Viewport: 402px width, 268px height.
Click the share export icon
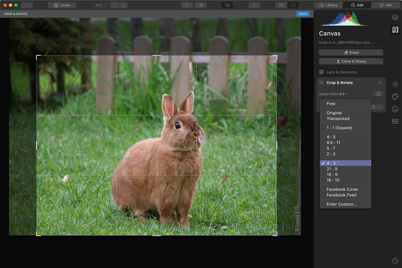point(254,5)
